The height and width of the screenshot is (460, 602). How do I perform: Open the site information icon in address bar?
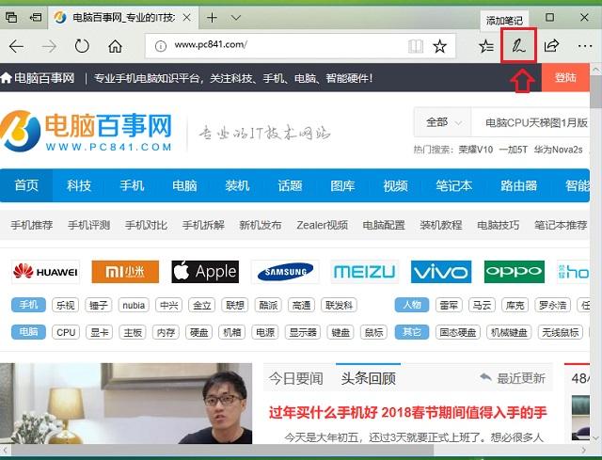pos(161,46)
